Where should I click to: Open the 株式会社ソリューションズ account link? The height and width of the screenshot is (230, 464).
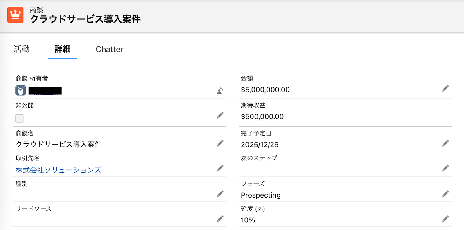click(x=58, y=170)
